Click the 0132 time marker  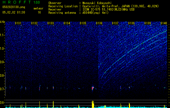34,23
